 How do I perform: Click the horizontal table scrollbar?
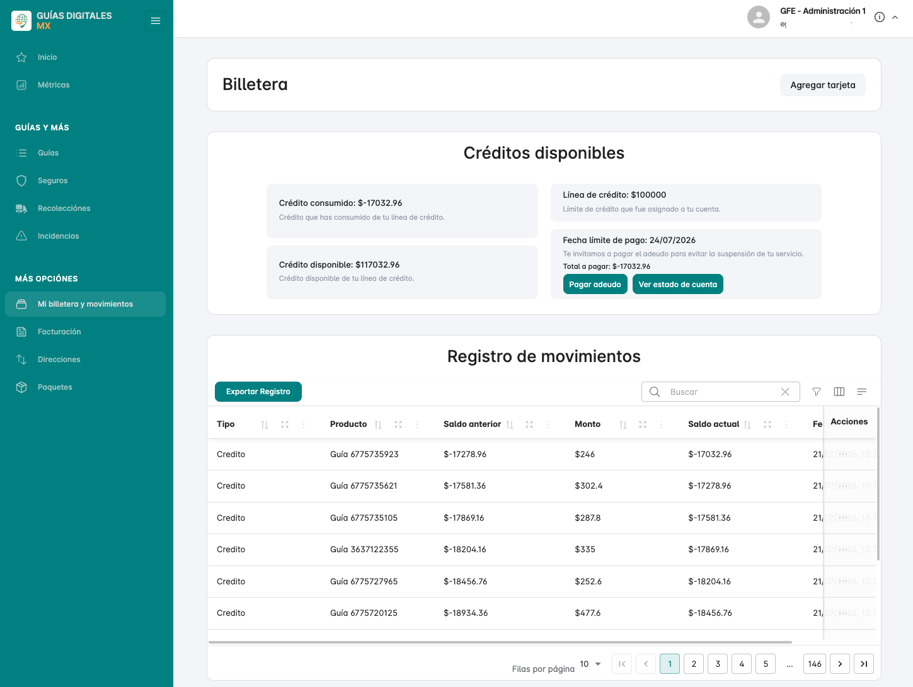(x=500, y=642)
